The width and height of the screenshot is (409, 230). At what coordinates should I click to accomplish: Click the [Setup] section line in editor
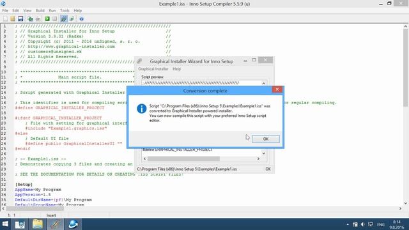pos(24,185)
